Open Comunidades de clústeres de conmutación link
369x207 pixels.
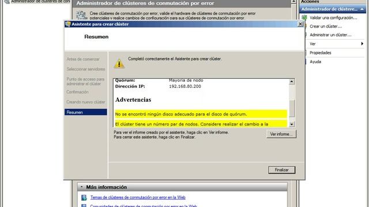pos(144,206)
